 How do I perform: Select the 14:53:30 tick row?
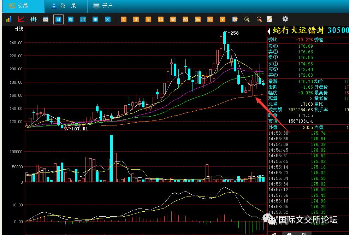point(308,133)
